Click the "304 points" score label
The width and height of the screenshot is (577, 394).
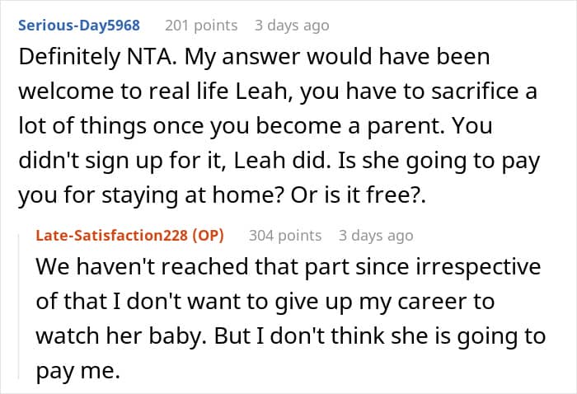(x=285, y=236)
